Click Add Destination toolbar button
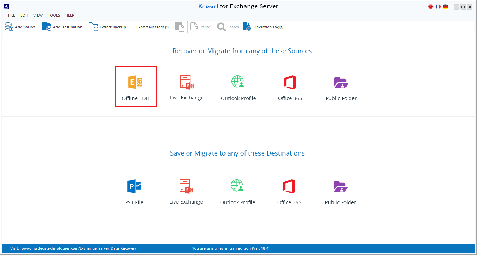This screenshot has width=477, height=255. click(x=64, y=27)
